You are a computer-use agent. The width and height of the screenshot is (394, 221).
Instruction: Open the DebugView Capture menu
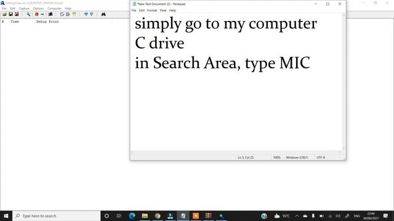pos(24,9)
